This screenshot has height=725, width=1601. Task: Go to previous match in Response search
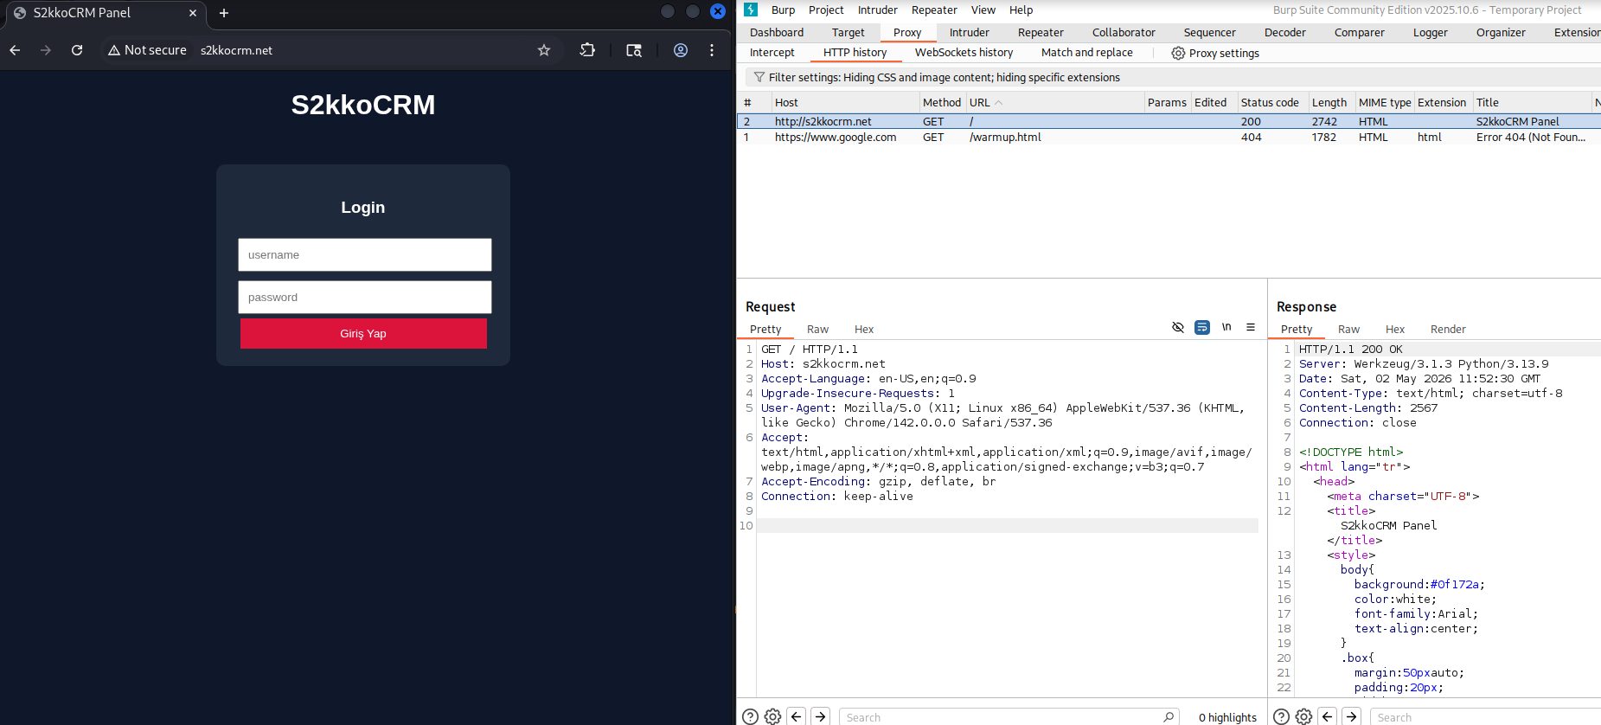[x=1329, y=716]
